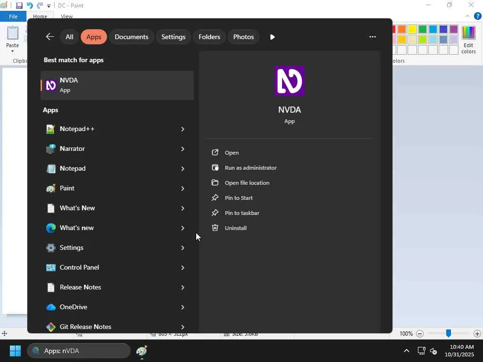
Task: Click the Narrator app icon
Action: (x=51, y=148)
